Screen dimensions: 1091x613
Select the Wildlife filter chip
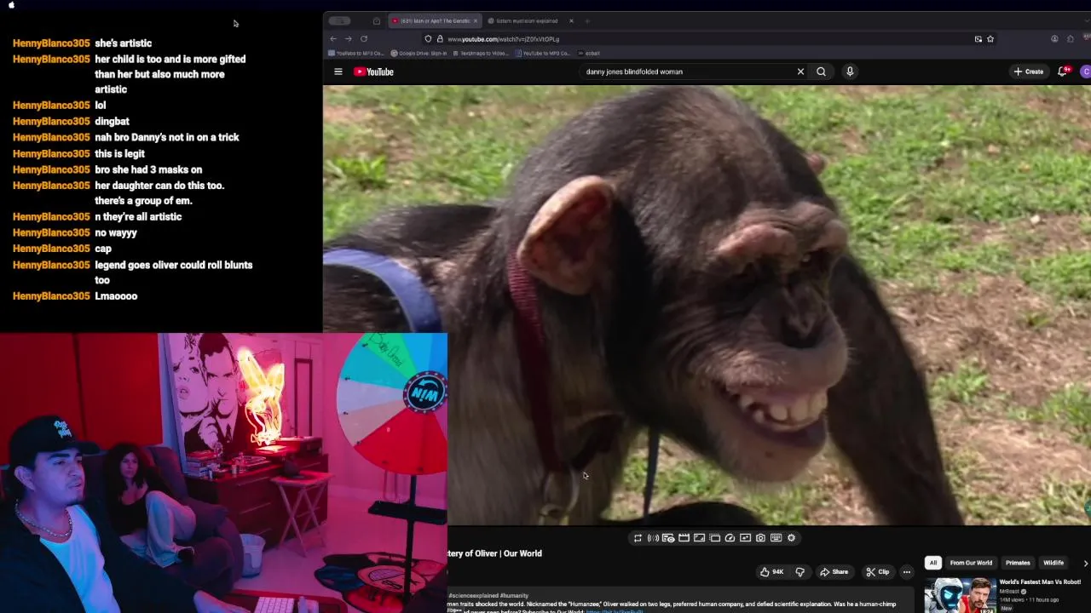pyautogui.click(x=1053, y=563)
